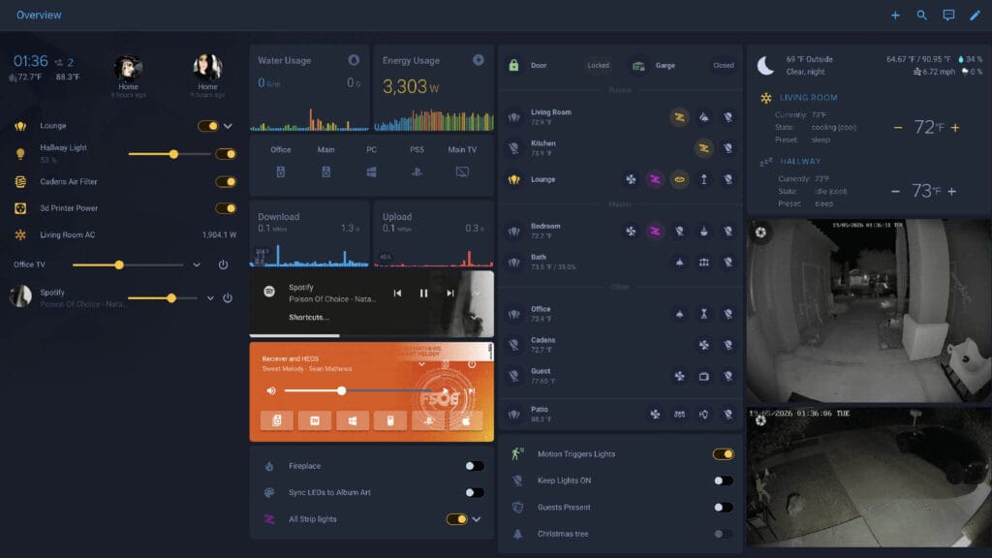This screenshot has width=992, height=558.
Task: Click the Cadens fan icon
Action: pos(703,345)
